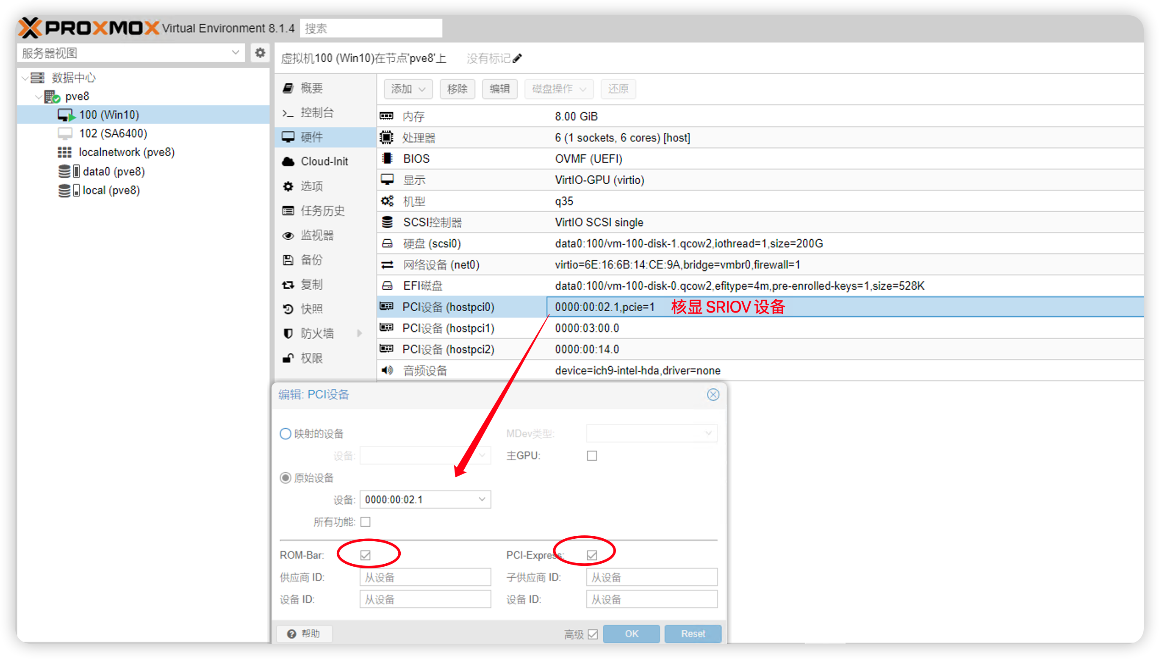The height and width of the screenshot is (659, 1159).
Task: Toggle the all functions checkbox
Action: click(366, 522)
